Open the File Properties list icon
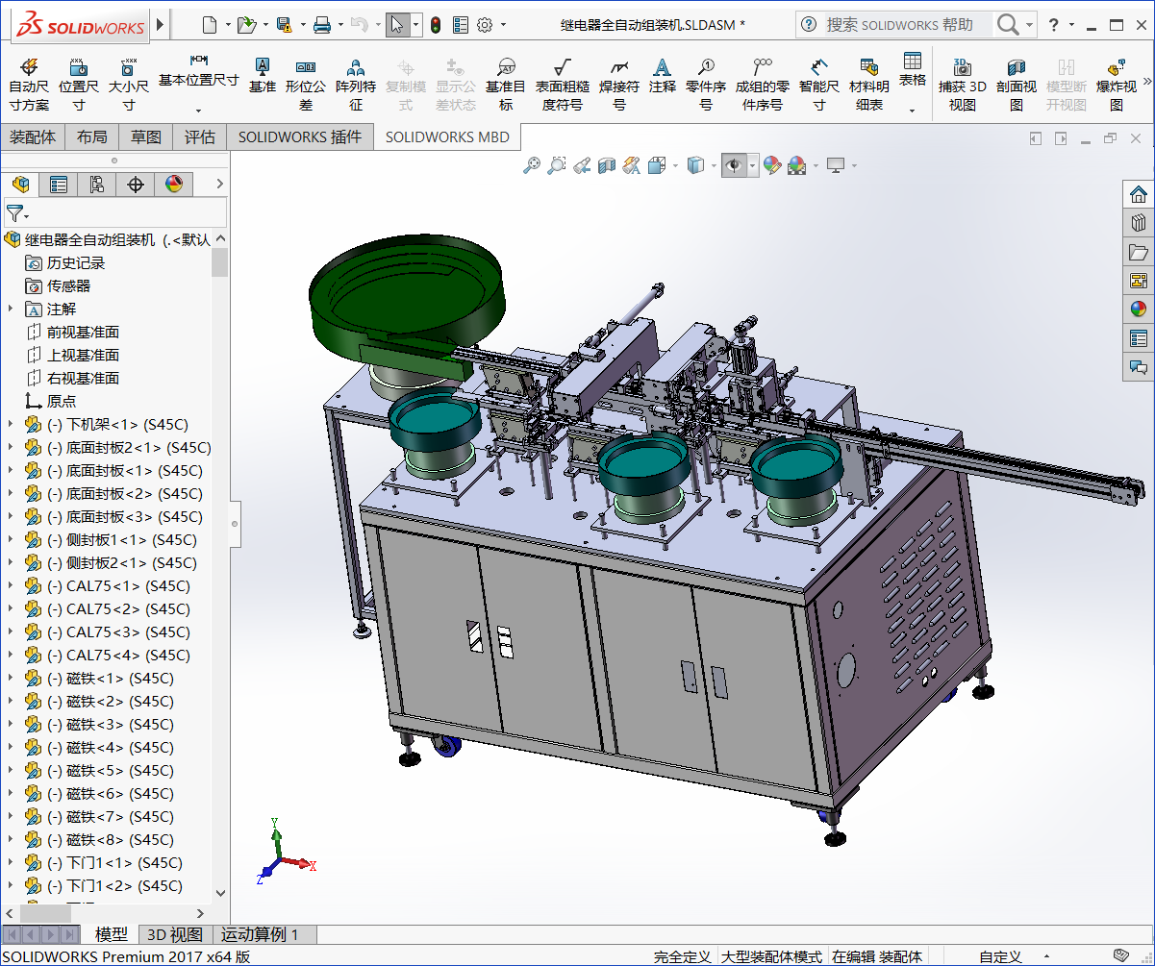 (461, 25)
